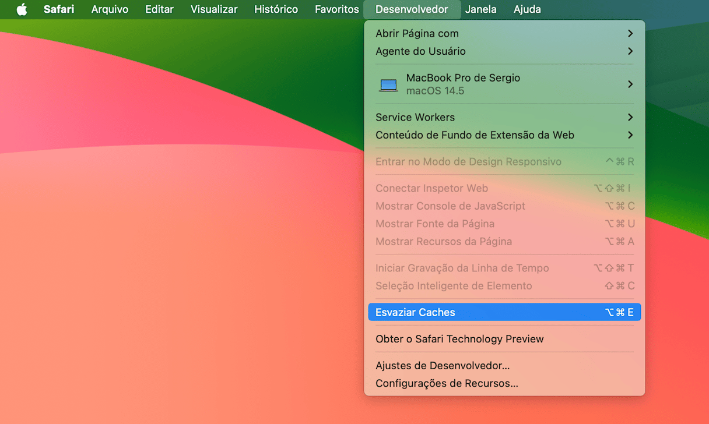Expand MacBook Pro de Sergio submenu

click(504, 84)
